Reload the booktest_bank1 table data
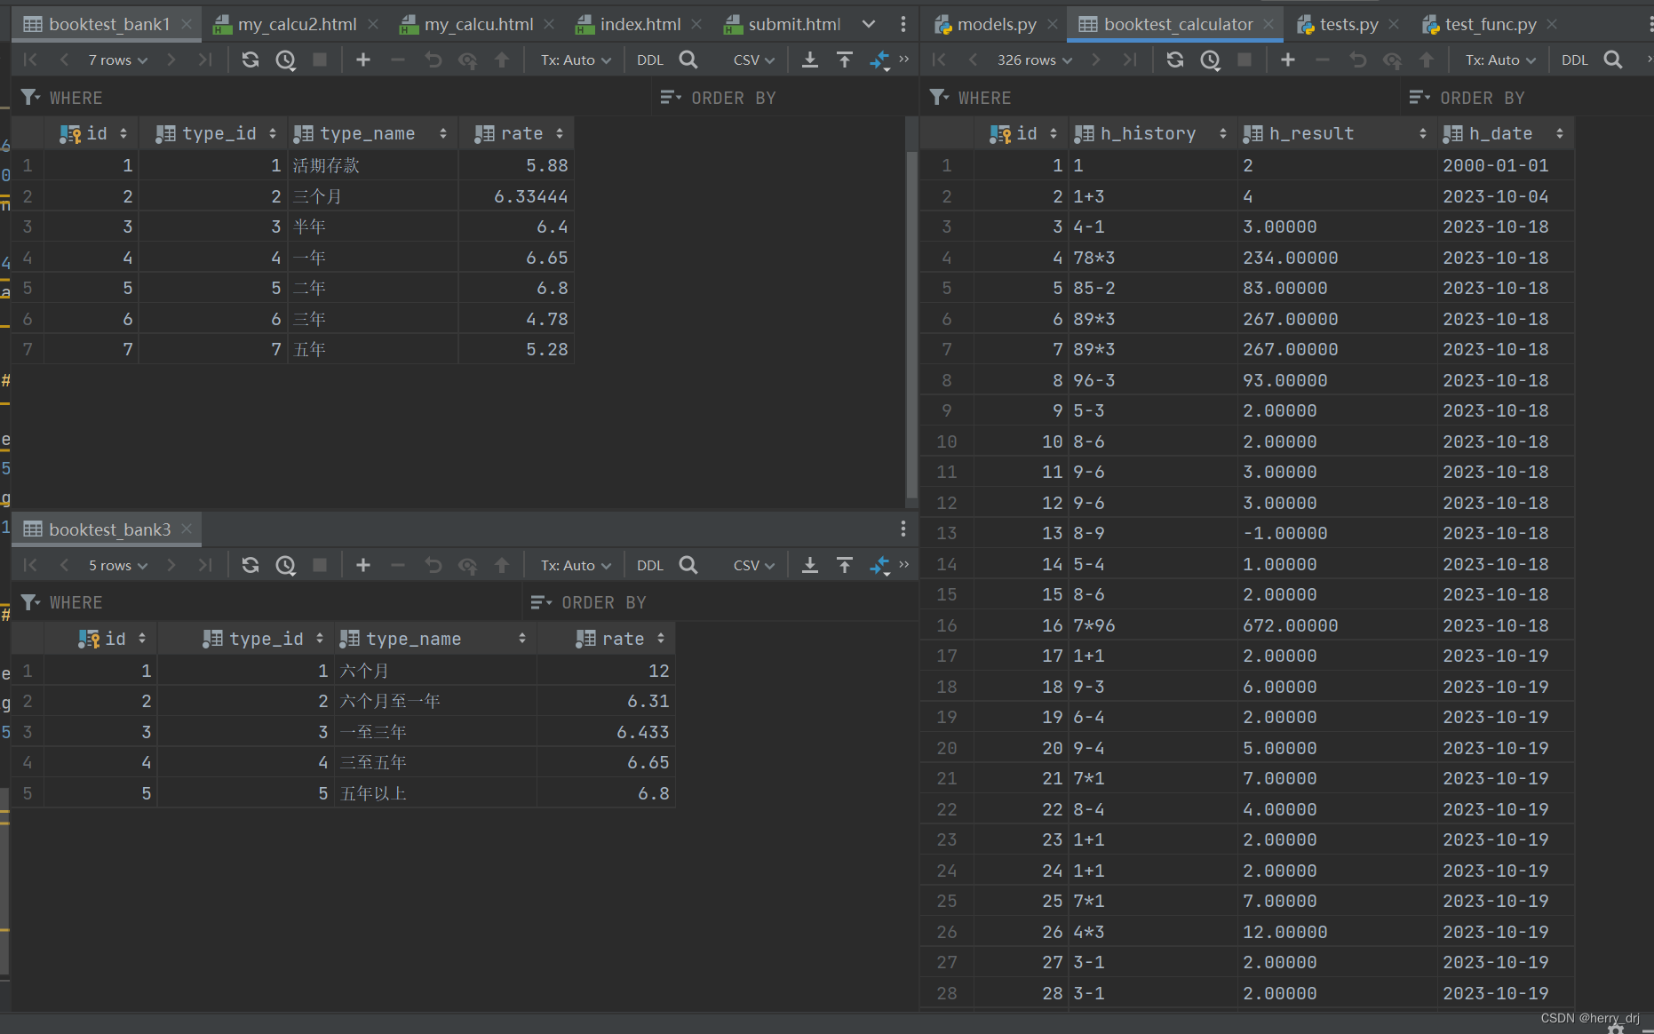Image resolution: width=1654 pixels, height=1034 pixels. tap(250, 60)
